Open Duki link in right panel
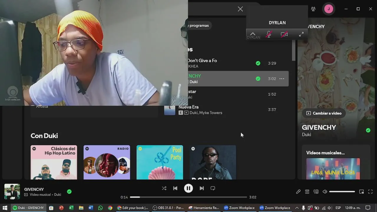The height and width of the screenshot is (212, 377). point(306,135)
